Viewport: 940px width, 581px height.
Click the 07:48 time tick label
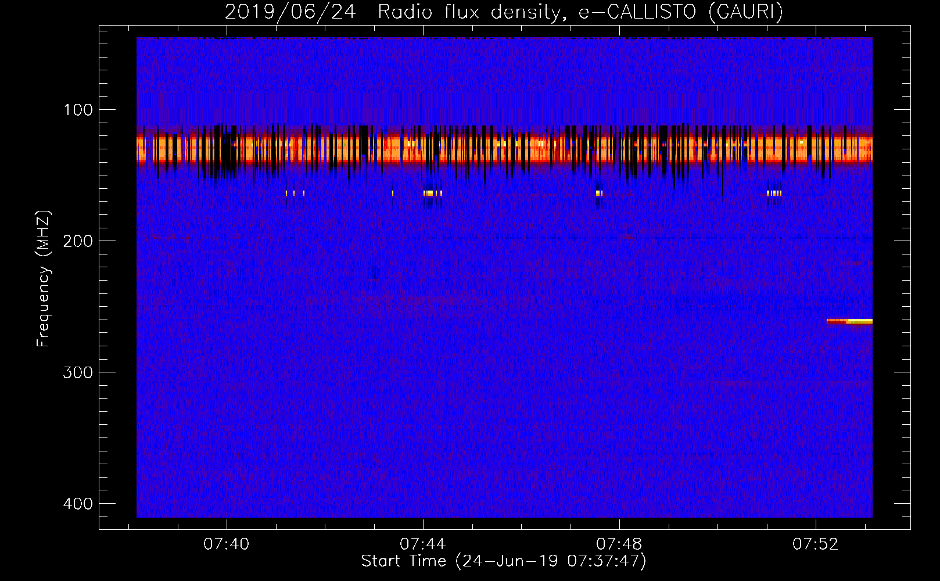[619, 544]
